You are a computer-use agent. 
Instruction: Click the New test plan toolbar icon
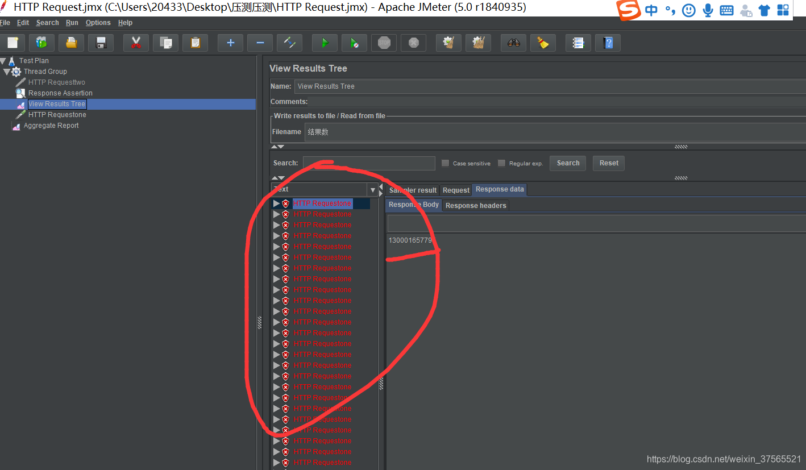(x=13, y=43)
